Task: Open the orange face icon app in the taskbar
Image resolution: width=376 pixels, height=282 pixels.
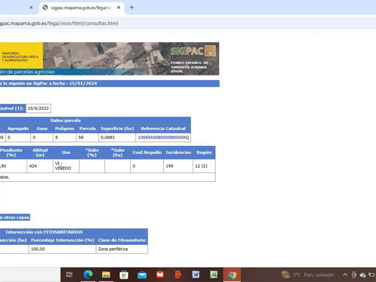Action: point(178,274)
